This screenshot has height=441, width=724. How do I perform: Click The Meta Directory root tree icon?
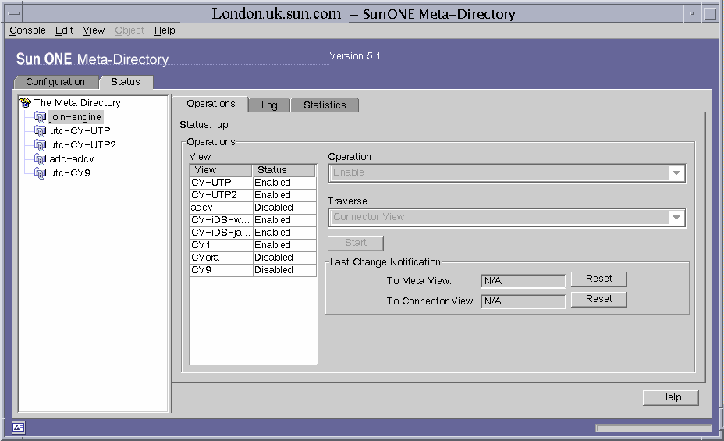pos(25,102)
